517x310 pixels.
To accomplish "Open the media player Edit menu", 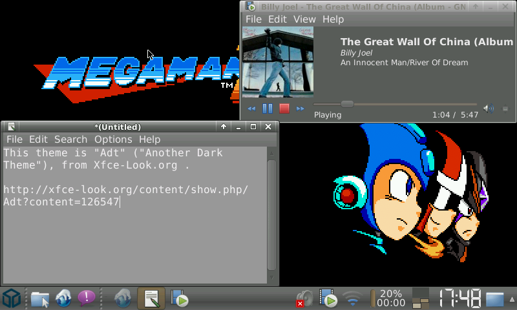I will click(x=277, y=19).
